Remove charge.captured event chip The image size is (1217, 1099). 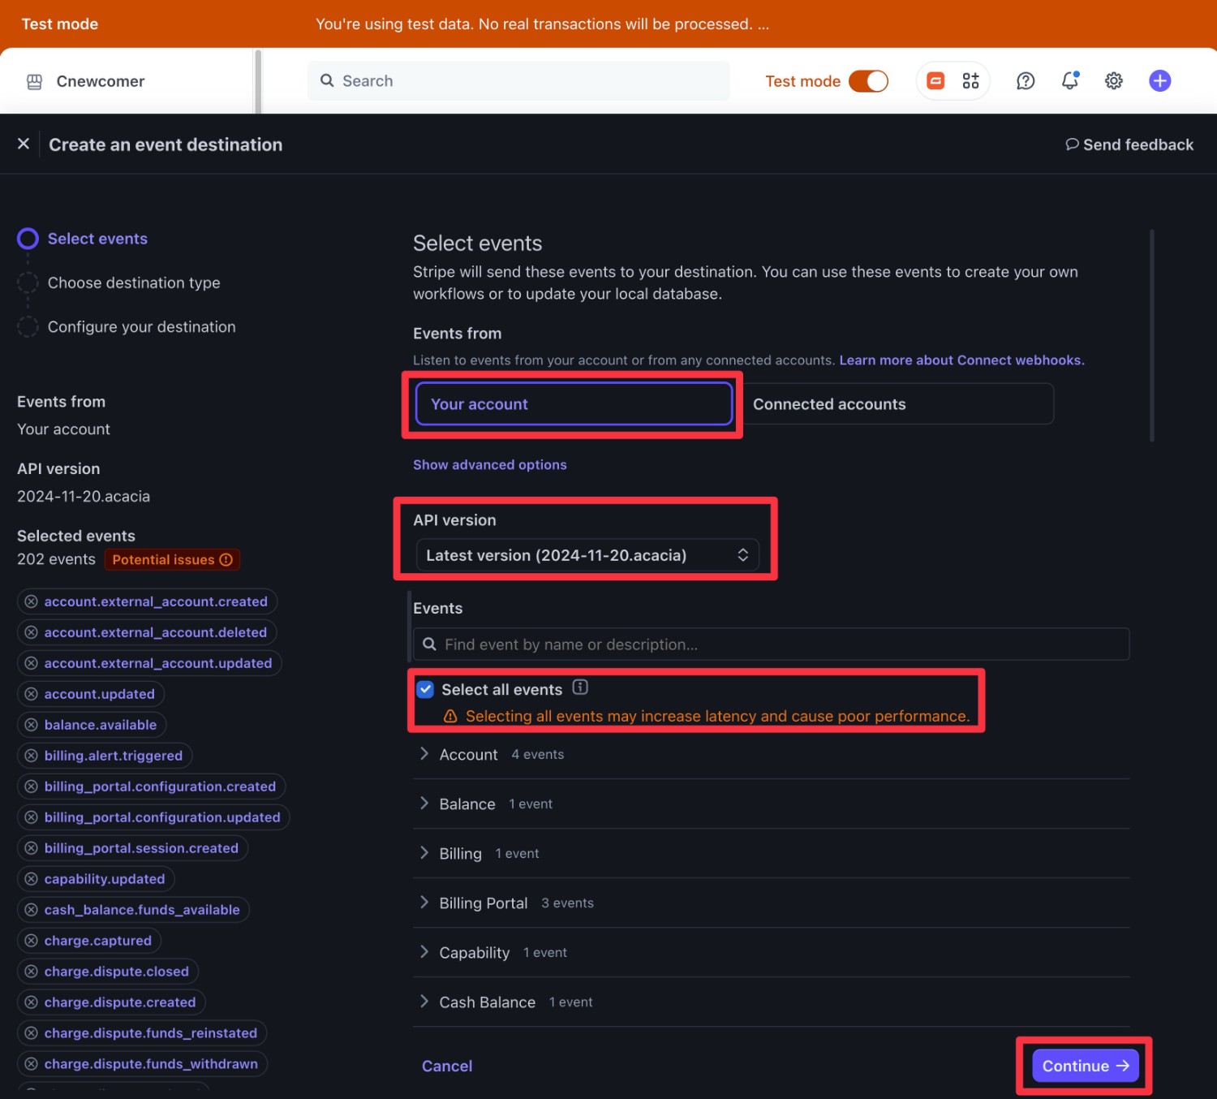[31, 941]
